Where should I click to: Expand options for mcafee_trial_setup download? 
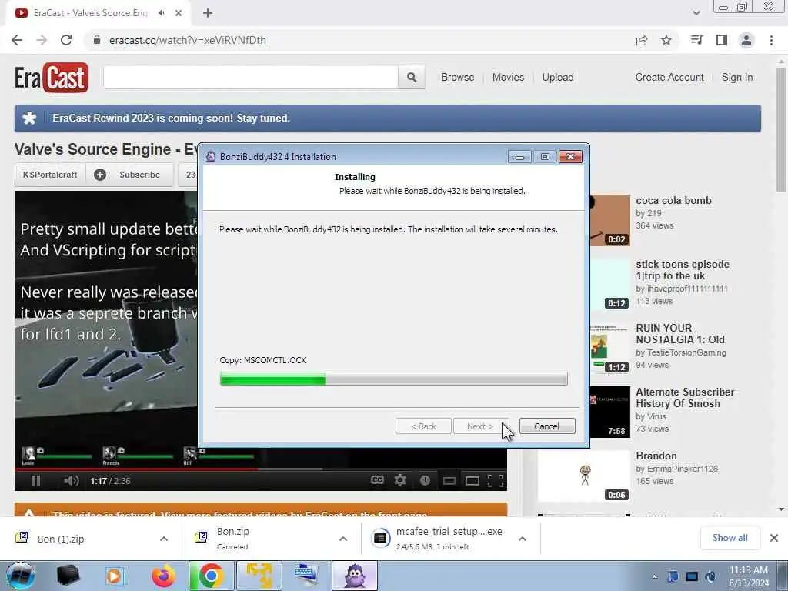pyautogui.click(x=523, y=539)
